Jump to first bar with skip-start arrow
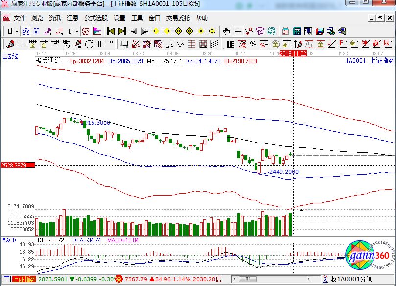Viewport: 396px width, 286px height. [x=111, y=31]
